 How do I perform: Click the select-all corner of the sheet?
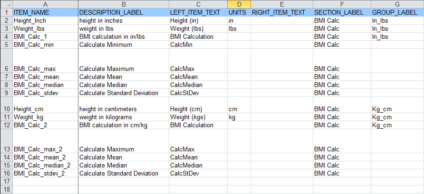6,4
